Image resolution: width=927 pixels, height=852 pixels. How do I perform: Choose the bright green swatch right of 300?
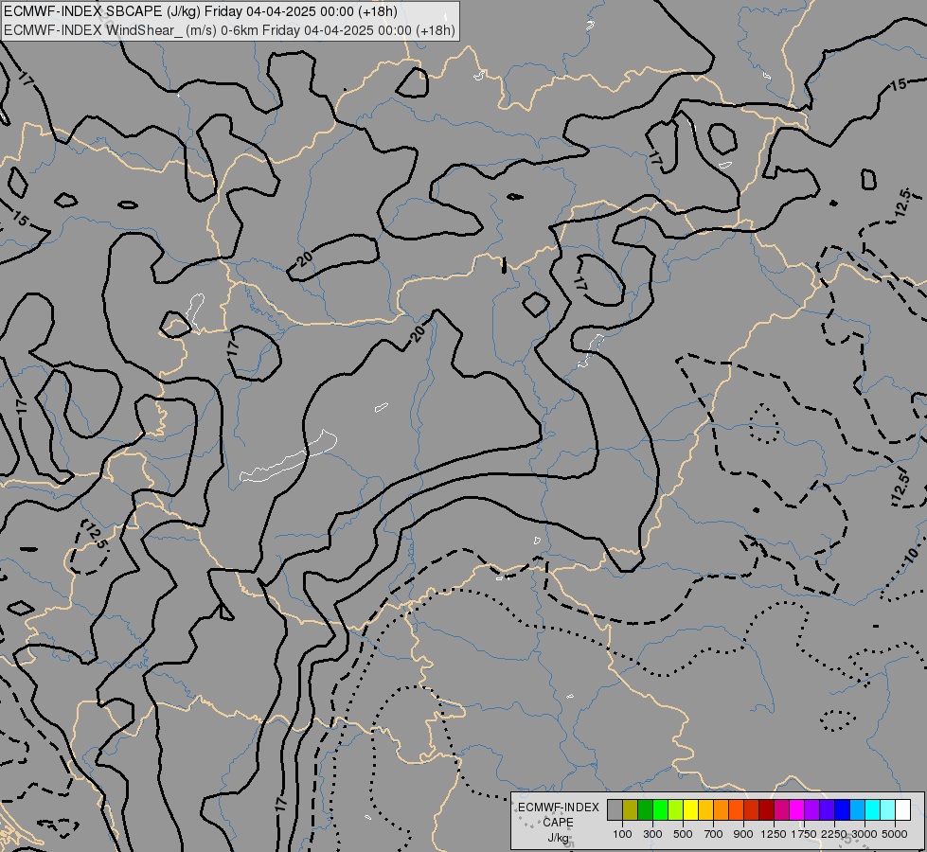[660, 809]
